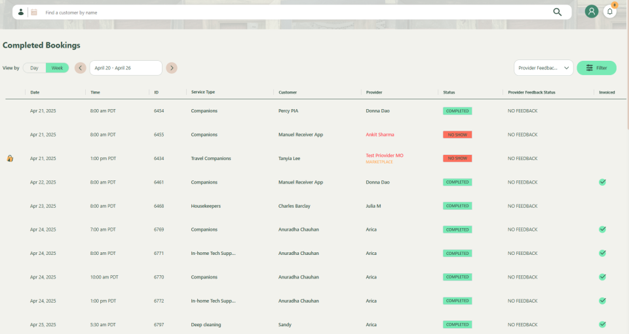
Task: Sort by the Date column header
Action: pyautogui.click(x=35, y=92)
